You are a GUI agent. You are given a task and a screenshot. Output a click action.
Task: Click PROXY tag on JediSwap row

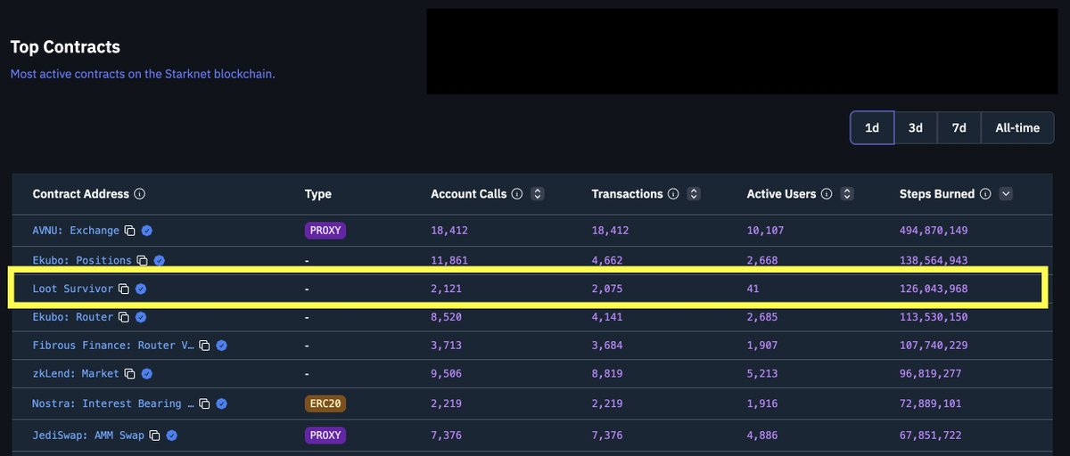[x=325, y=436]
